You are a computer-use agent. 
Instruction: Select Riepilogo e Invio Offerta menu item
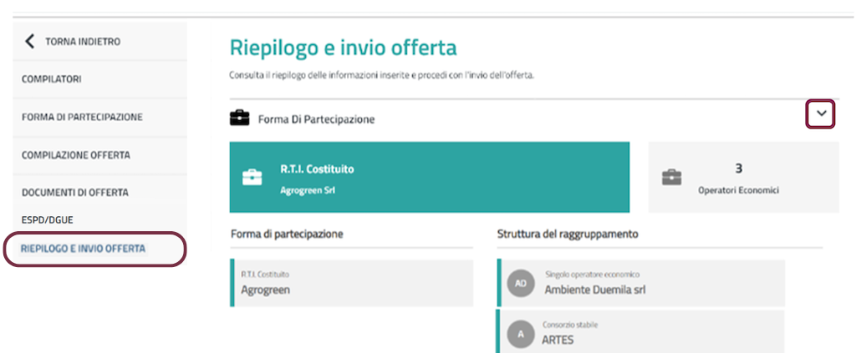click(x=84, y=249)
